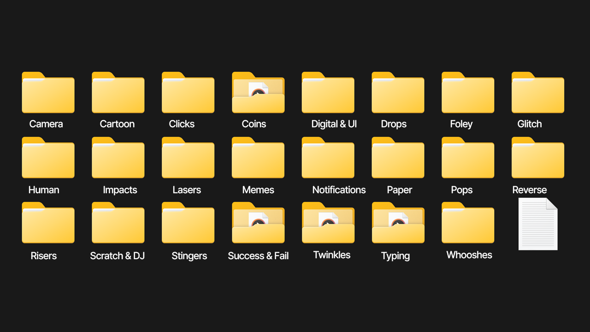Screen dimensions: 590x332
Task: Click the "Twinkles" name label
Action: click(x=332, y=255)
